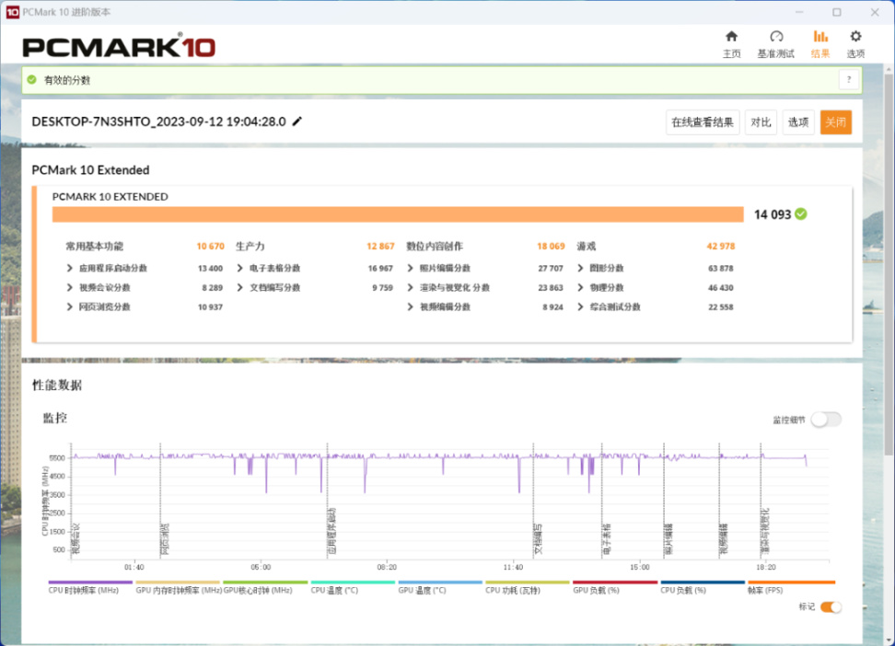Click the green valid score checkmark icon
Viewport: 895px width, 646px height.
32,80
